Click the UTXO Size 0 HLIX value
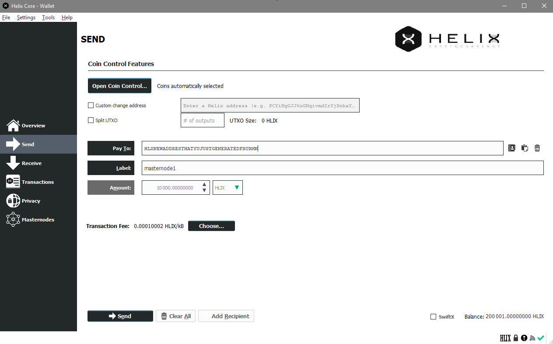The width and height of the screenshot is (553, 344). click(269, 120)
